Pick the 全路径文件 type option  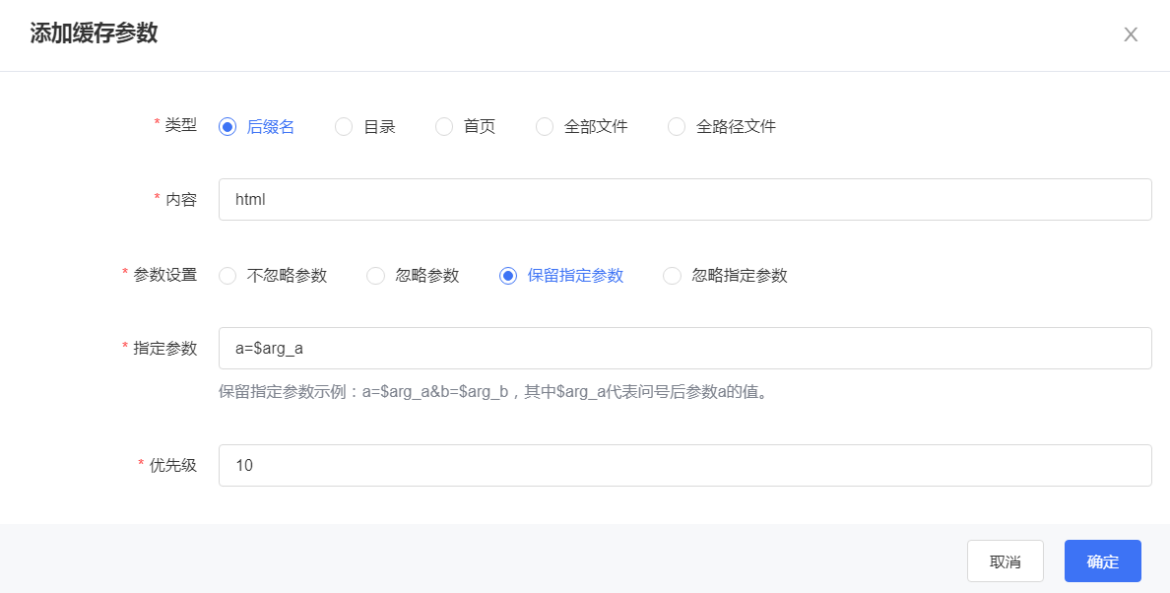pyautogui.click(x=722, y=127)
